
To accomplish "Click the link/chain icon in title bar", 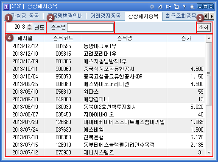I will click(x=168, y=6).
